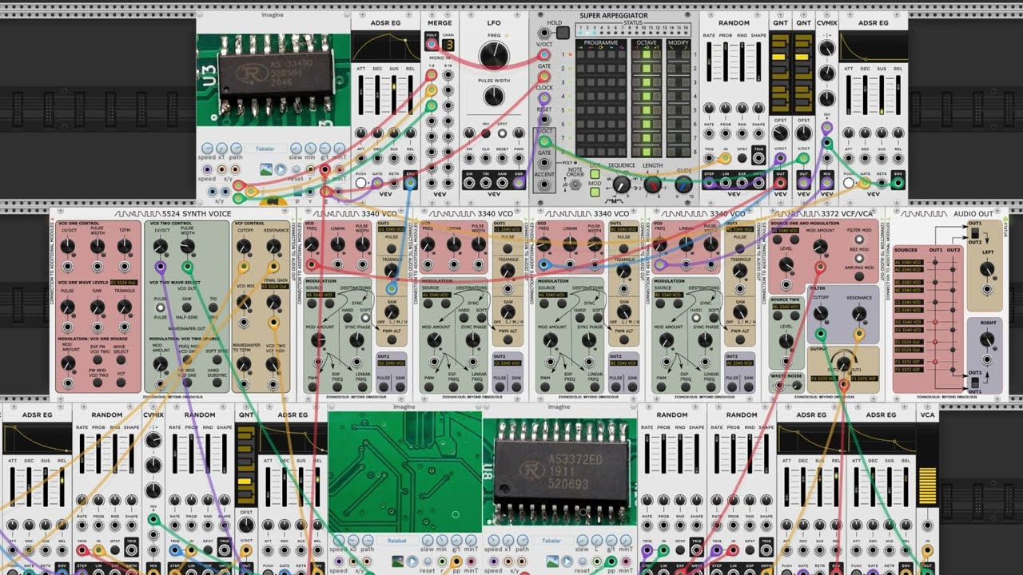Click the ENV output jack on top-right ADSR EG
The width and height of the screenshot is (1023, 575).
898,183
